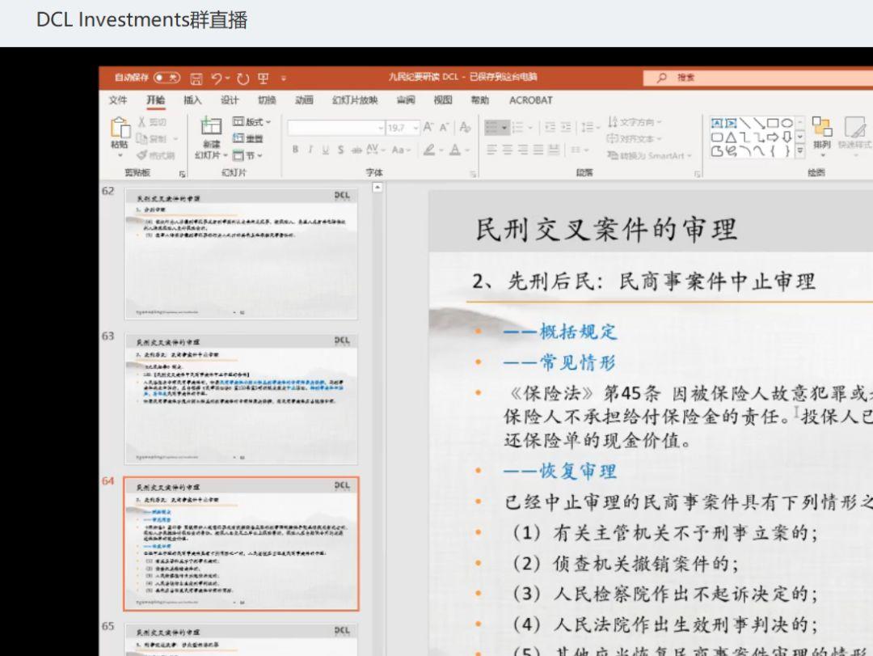Select slide 62 thumbnail
This screenshot has height=656, width=873.
click(x=241, y=254)
